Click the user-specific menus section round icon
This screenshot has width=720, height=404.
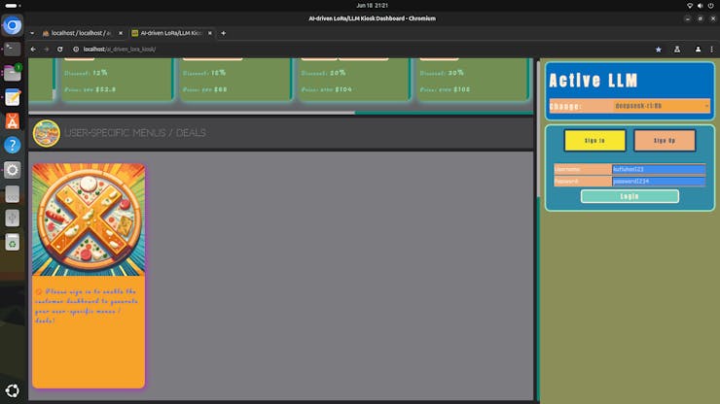(x=47, y=133)
